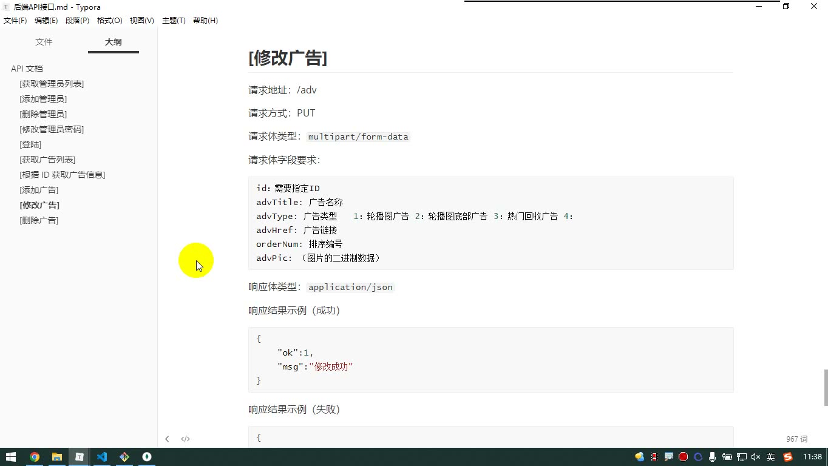Click the round white taskbar app icon
This screenshot has height=466, width=828.
click(147, 457)
